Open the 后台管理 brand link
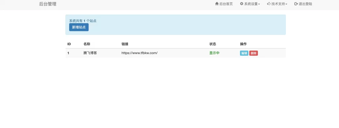The image size is (339, 128). (x=48, y=4)
